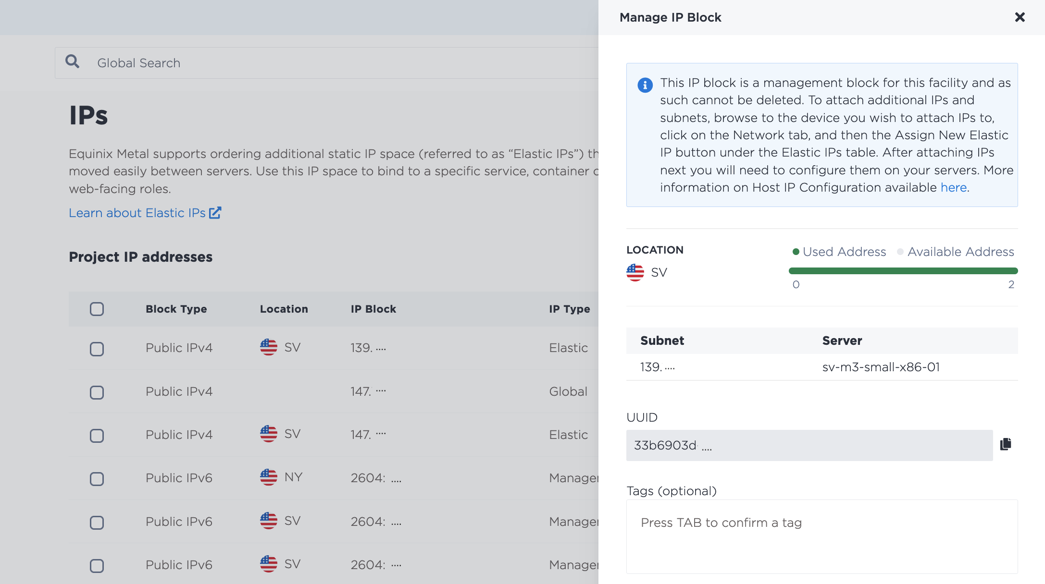Click the blue info icon in the notice

coord(645,85)
